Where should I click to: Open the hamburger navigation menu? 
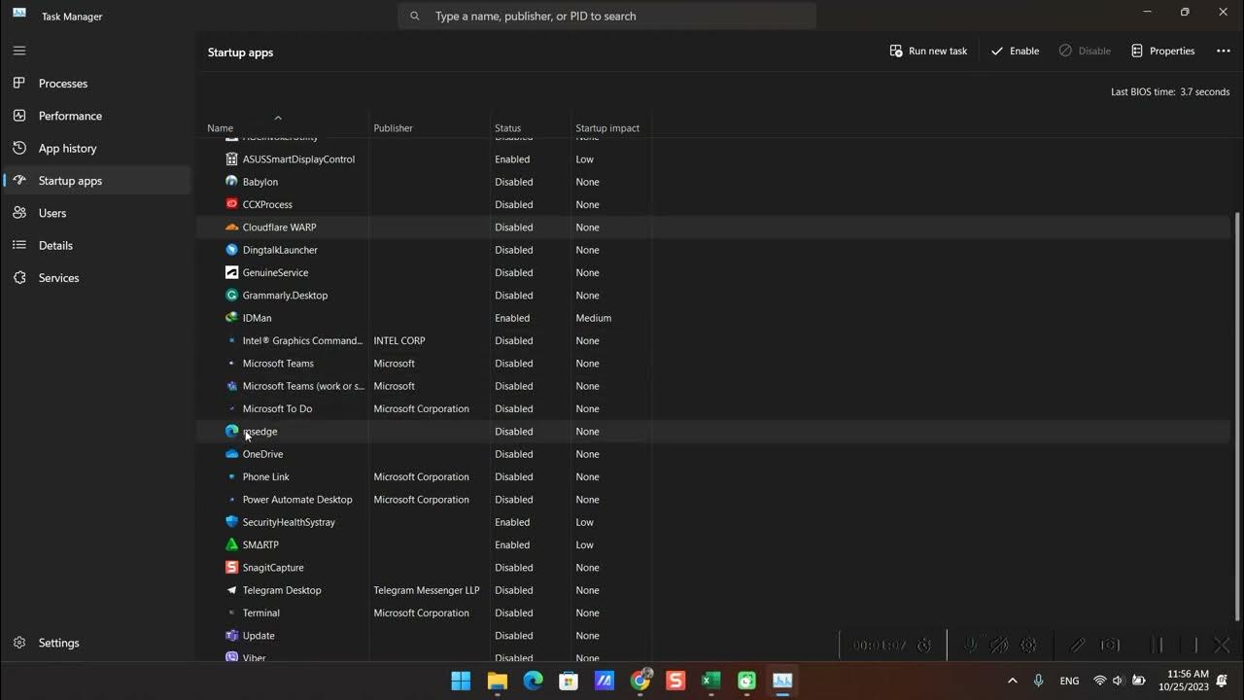click(19, 51)
